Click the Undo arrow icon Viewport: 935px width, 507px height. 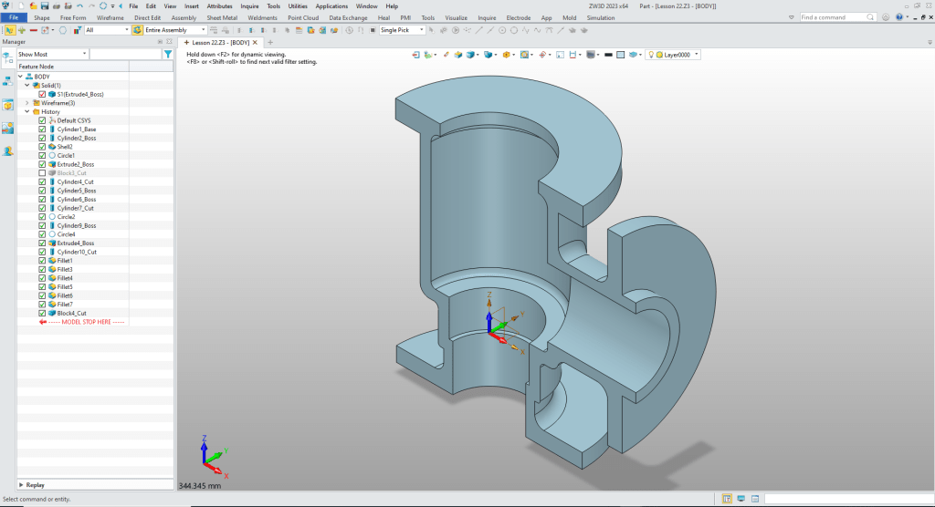click(x=79, y=5)
